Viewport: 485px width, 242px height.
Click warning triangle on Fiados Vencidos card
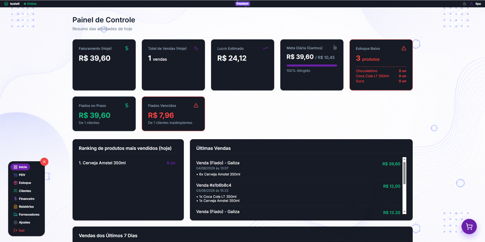[196, 105]
